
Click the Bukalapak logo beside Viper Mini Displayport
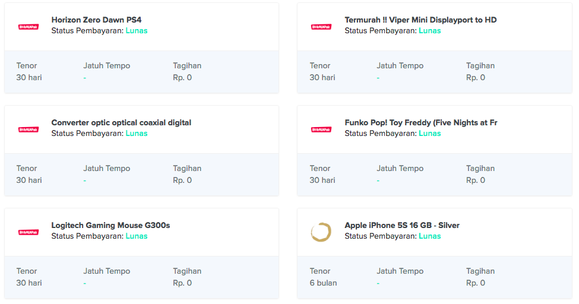[x=321, y=27]
